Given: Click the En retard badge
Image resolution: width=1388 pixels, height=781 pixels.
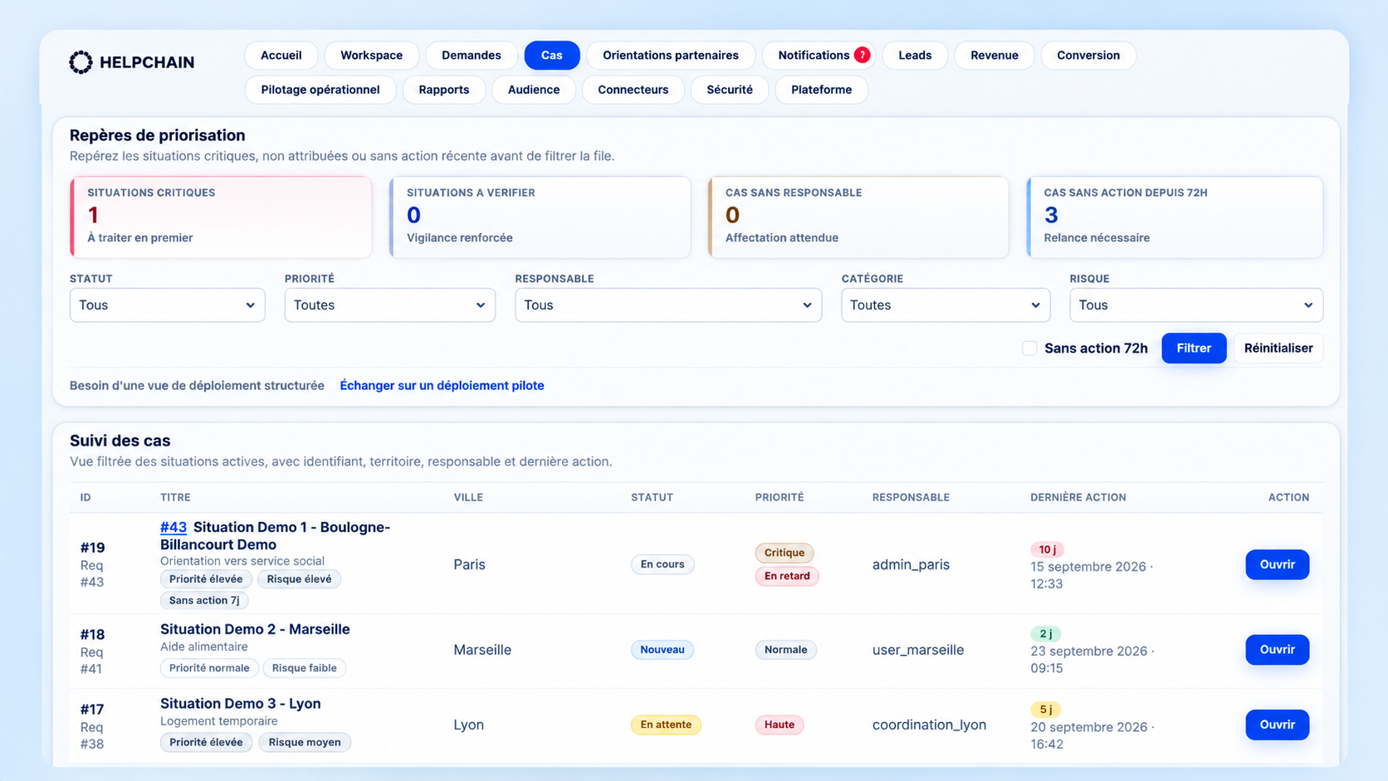Looking at the screenshot, I should click(787, 576).
